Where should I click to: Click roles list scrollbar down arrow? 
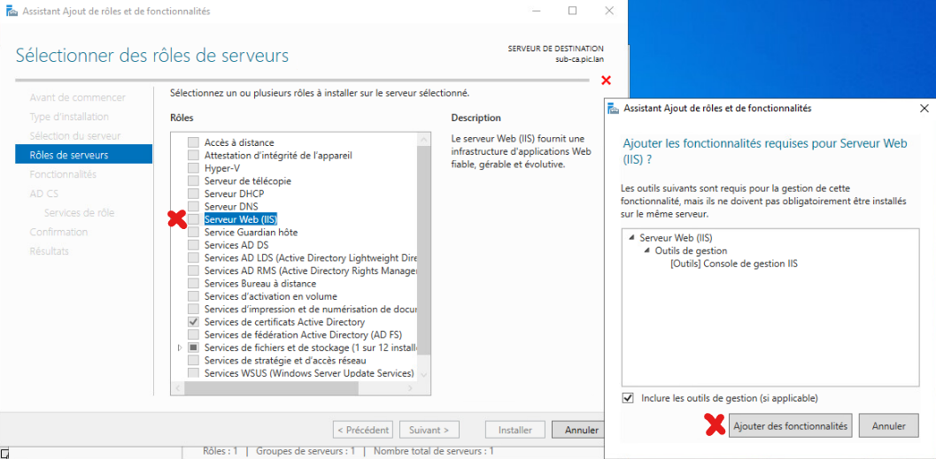tap(424, 375)
